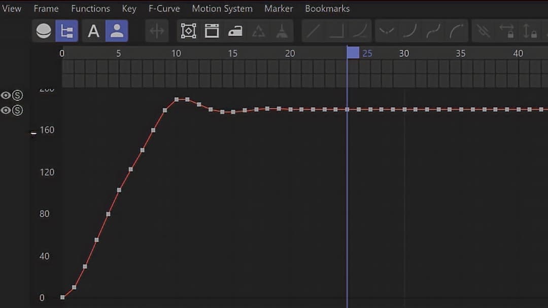This screenshot has width=548, height=308.
Task: Click the playhead marker at frame 25
Action: click(353, 53)
